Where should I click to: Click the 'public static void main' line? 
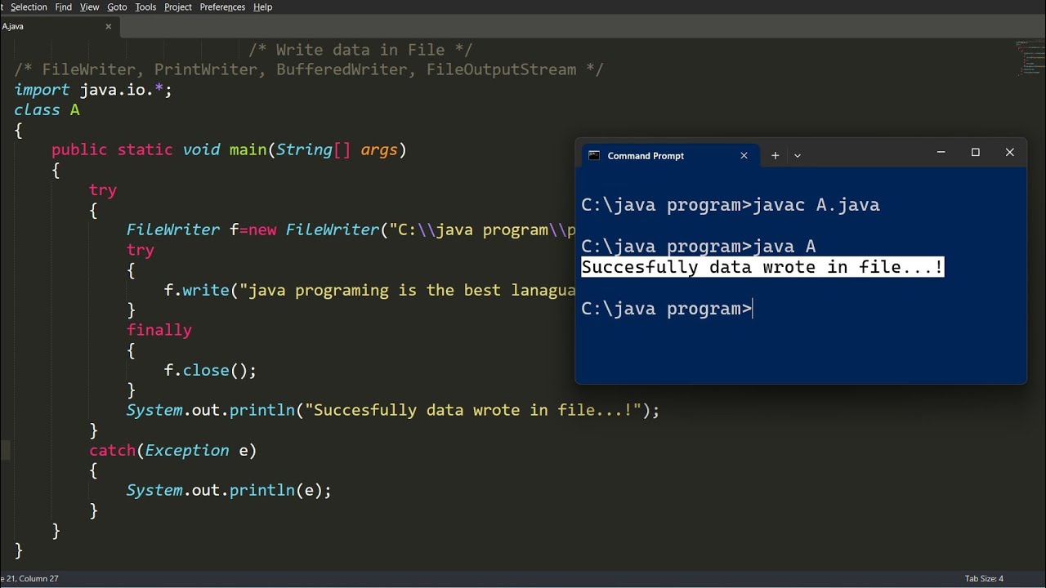229,149
